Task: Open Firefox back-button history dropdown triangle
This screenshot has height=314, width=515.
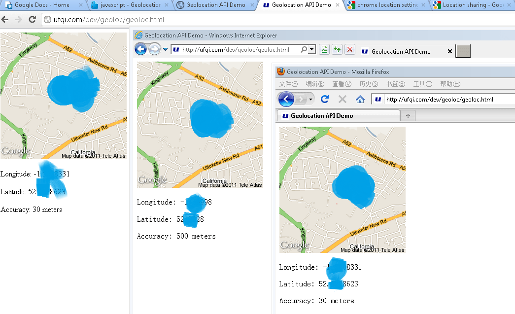Action: 310,99
